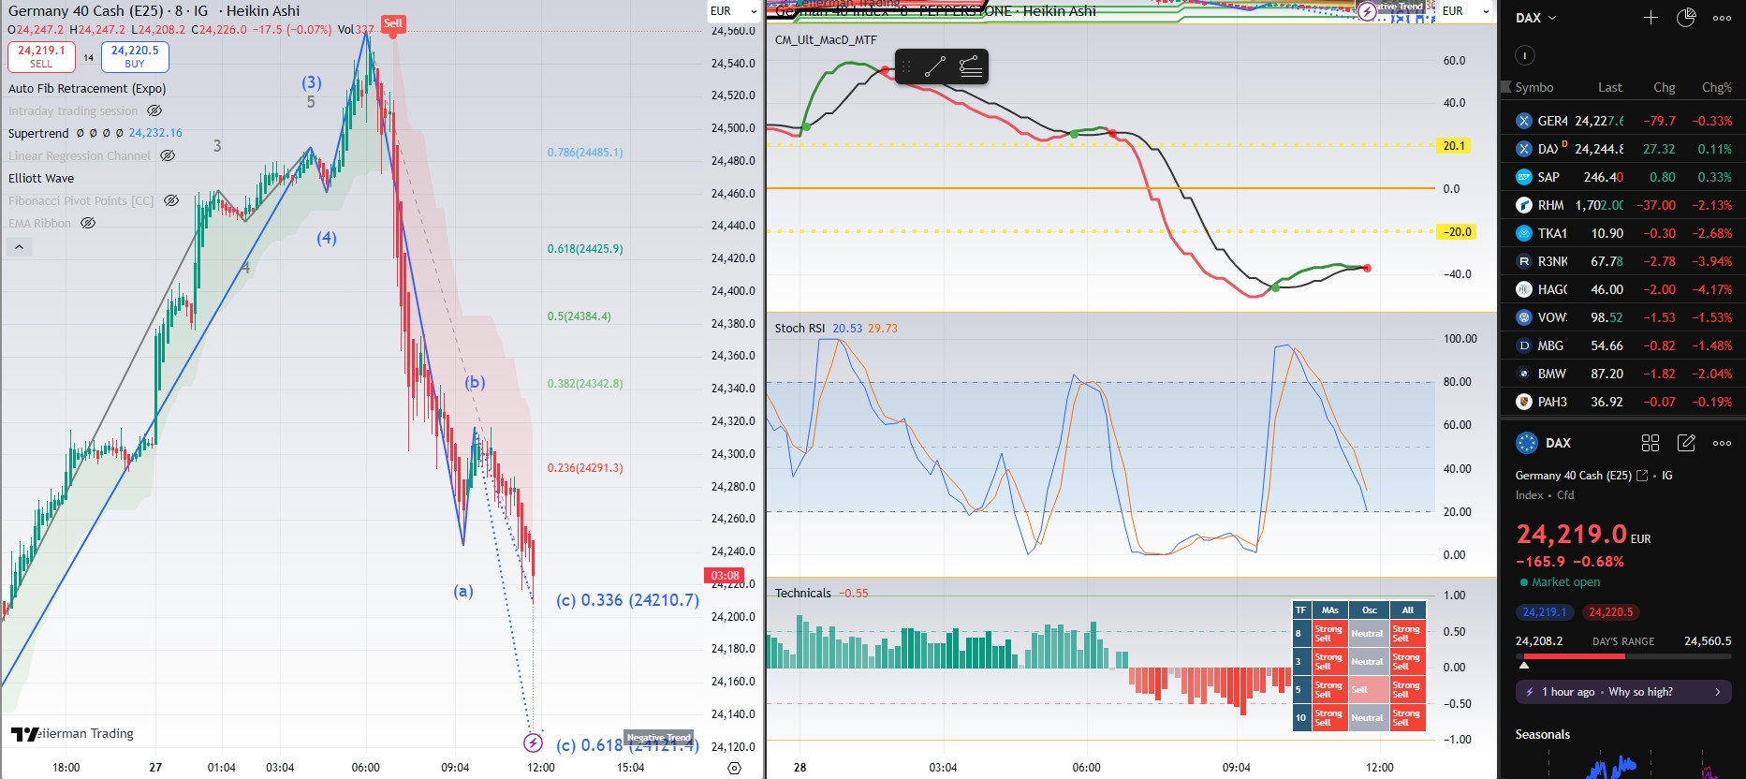Viewport: 1746px width, 779px height.
Task: Click the red 03:08 countdown price label
Action: 725,576
